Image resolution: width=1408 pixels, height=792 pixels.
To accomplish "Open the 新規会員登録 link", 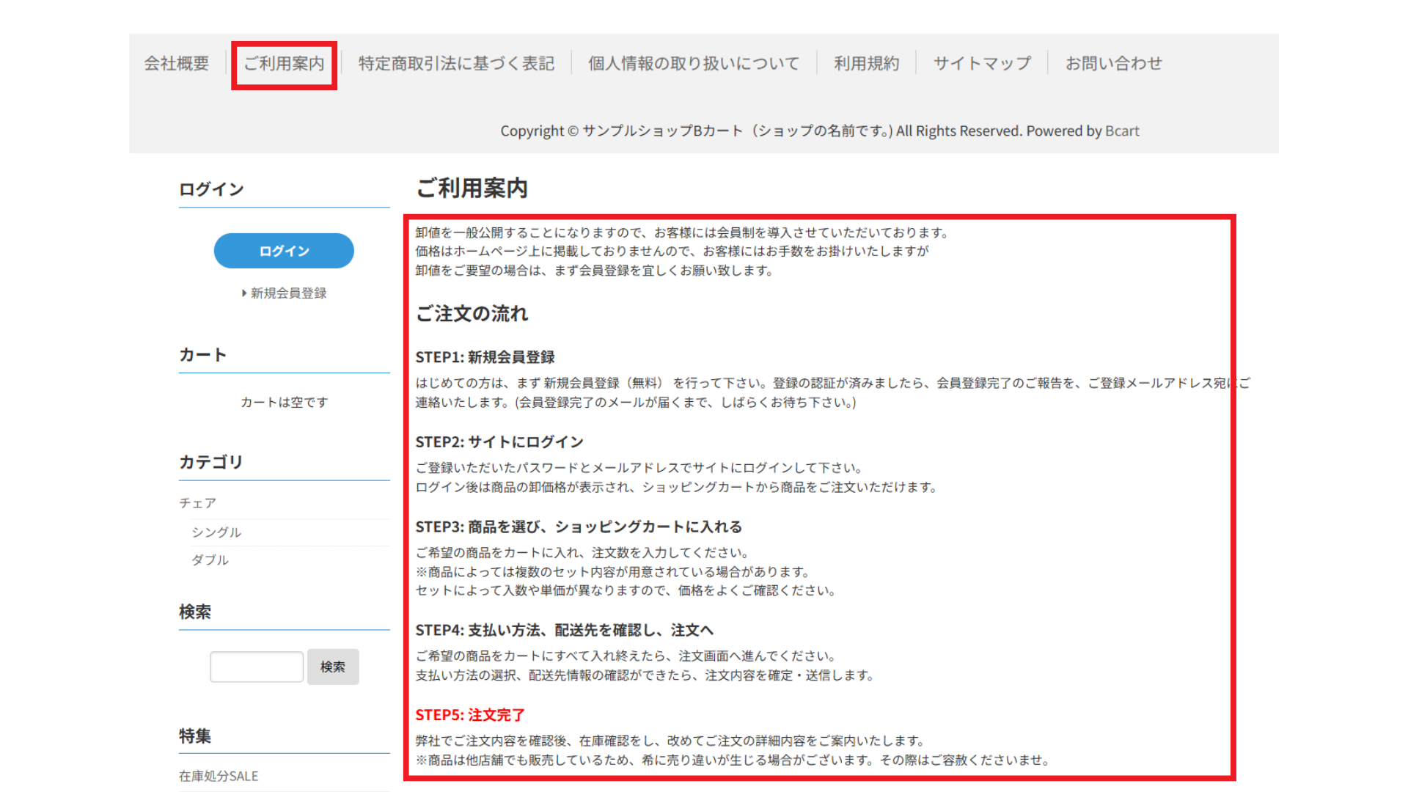I will pyautogui.click(x=288, y=293).
